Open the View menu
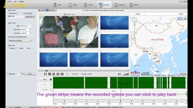Image resolution: width=193 pixels, height=108 pixels. 15,1
